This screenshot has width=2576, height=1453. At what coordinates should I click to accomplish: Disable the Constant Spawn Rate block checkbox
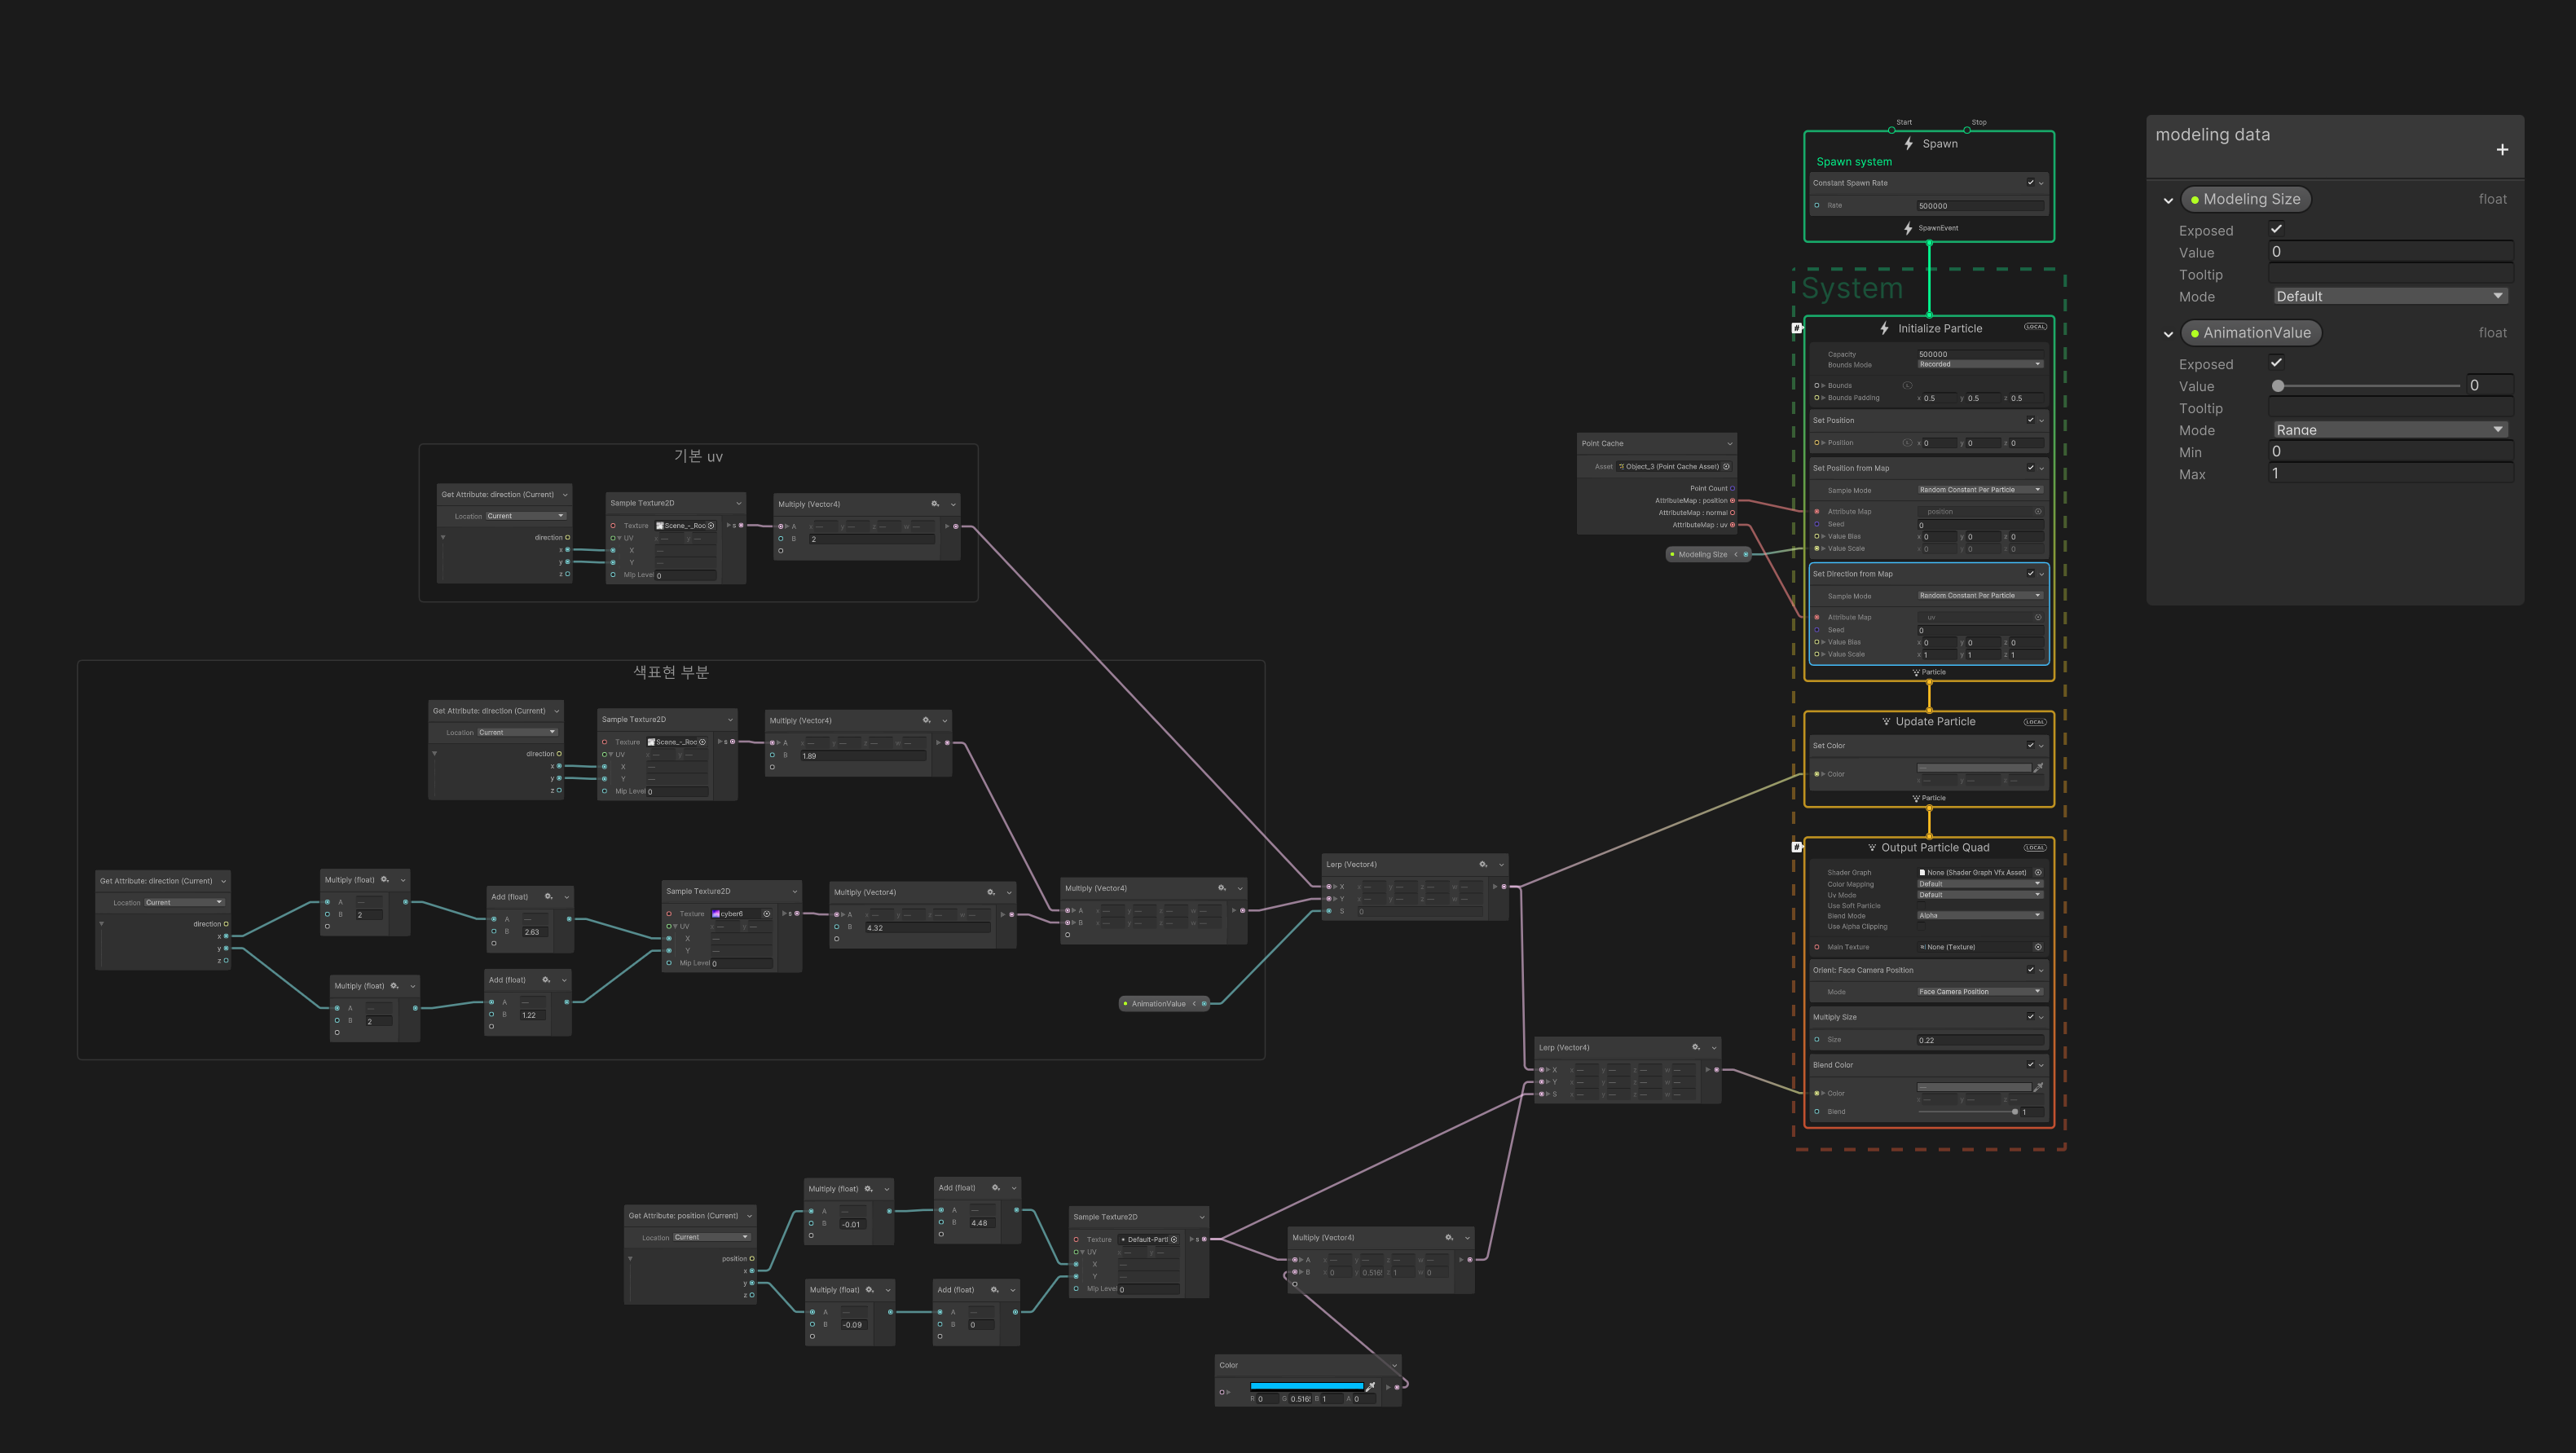point(2030,183)
